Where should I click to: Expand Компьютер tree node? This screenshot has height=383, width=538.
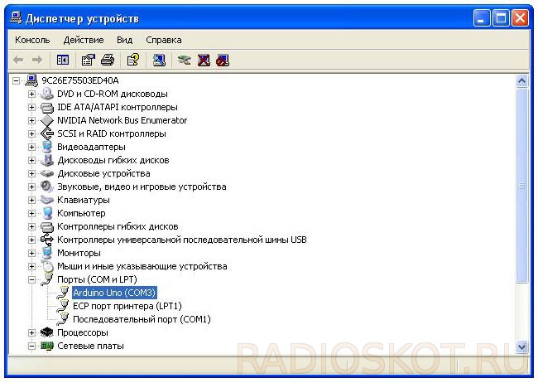click(x=31, y=214)
